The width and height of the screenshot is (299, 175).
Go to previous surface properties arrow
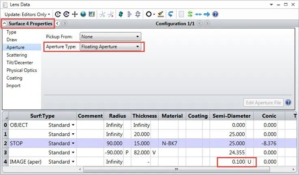pyautogui.click(x=57, y=23)
